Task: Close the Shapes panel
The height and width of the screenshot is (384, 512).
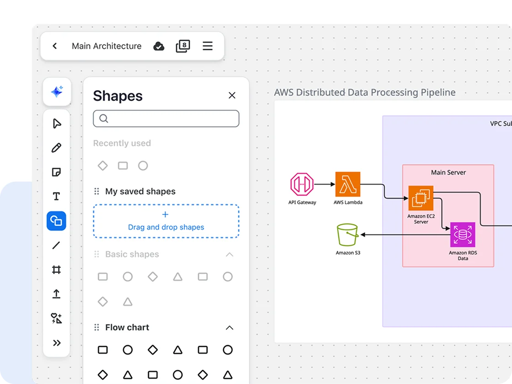Action: tap(232, 96)
